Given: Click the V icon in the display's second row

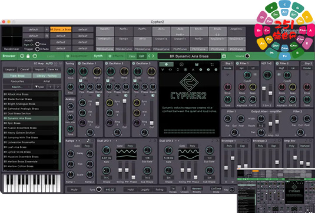Looking at the screenshot, I should click(x=163, y=70).
